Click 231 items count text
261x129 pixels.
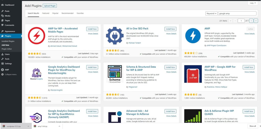(223, 21)
